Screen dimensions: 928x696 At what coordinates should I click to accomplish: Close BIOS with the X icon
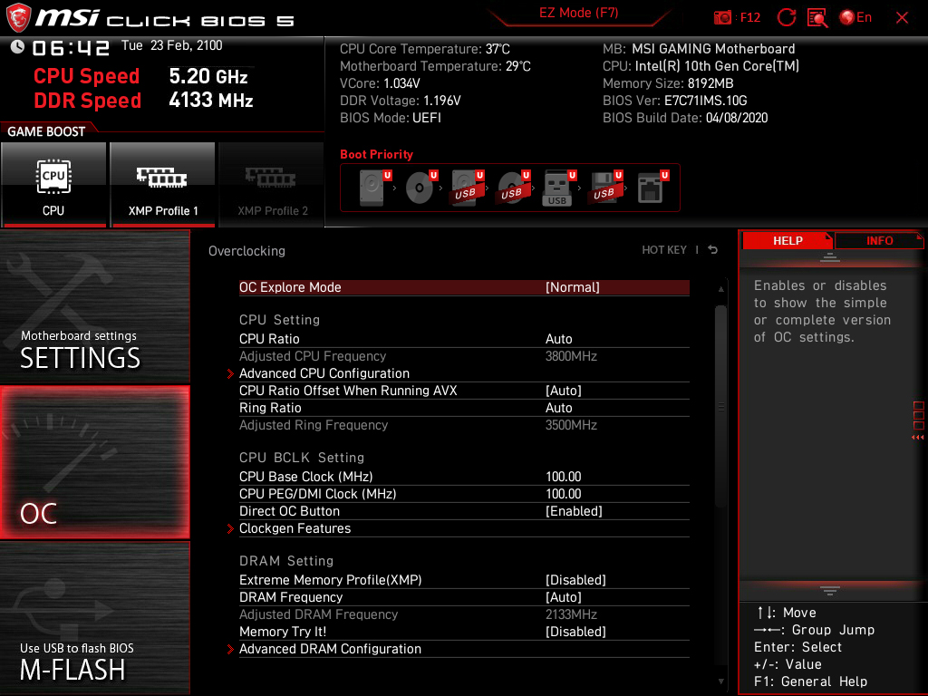coord(902,18)
